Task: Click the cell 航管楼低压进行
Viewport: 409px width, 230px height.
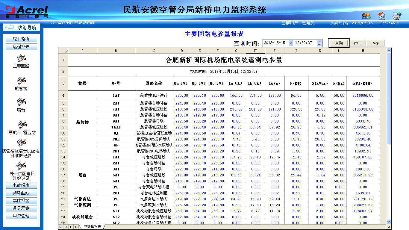Action: click(x=154, y=96)
